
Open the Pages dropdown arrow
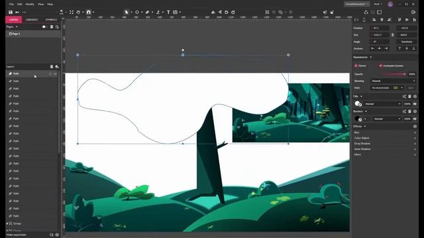pos(17,27)
